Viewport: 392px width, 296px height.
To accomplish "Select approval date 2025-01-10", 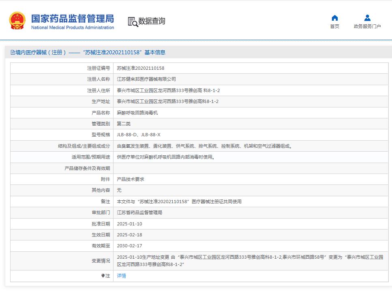I will [x=131, y=223].
